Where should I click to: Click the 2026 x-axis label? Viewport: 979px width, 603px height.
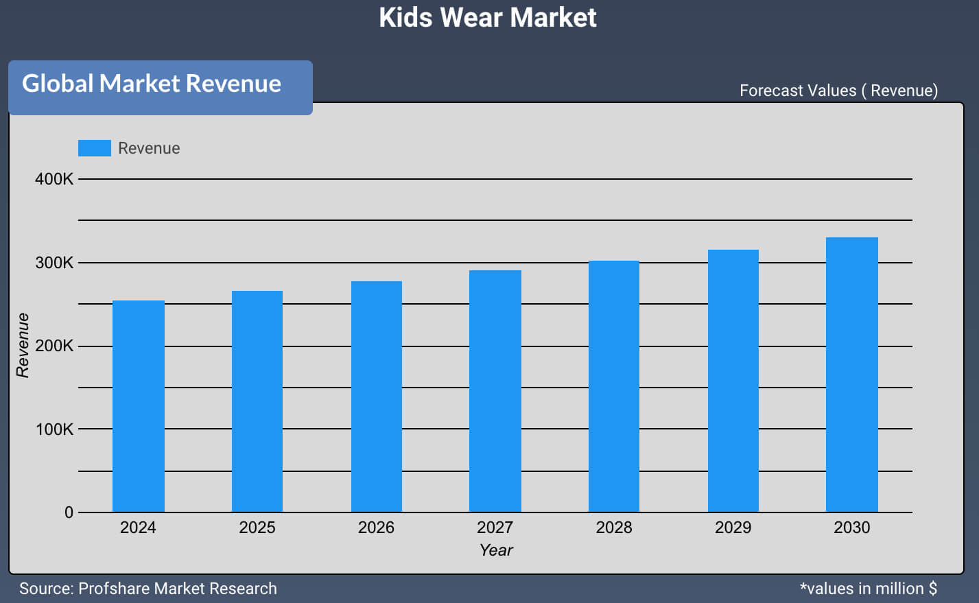click(x=376, y=528)
